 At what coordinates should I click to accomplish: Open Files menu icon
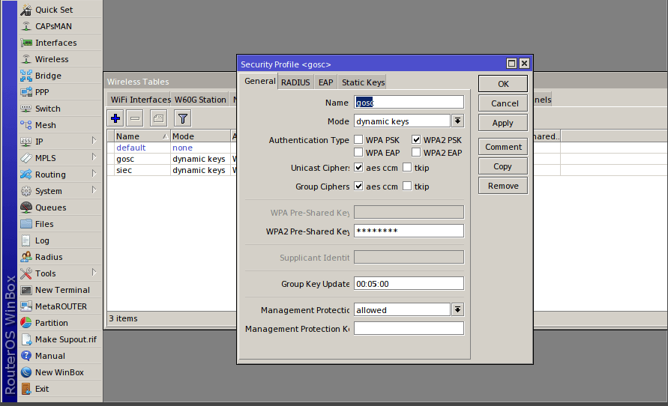tap(26, 224)
